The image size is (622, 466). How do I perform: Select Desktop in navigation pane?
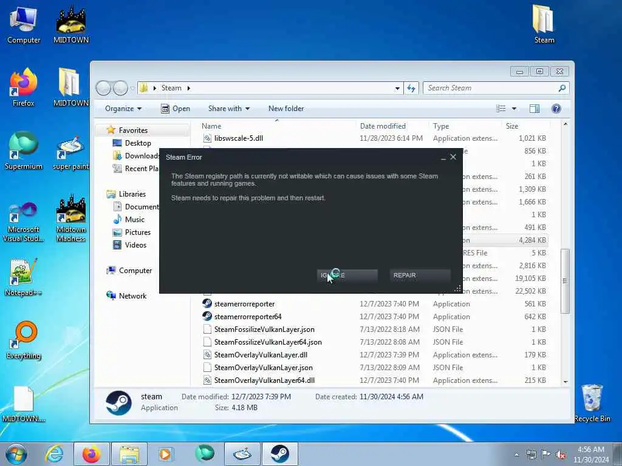pyautogui.click(x=138, y=143)
